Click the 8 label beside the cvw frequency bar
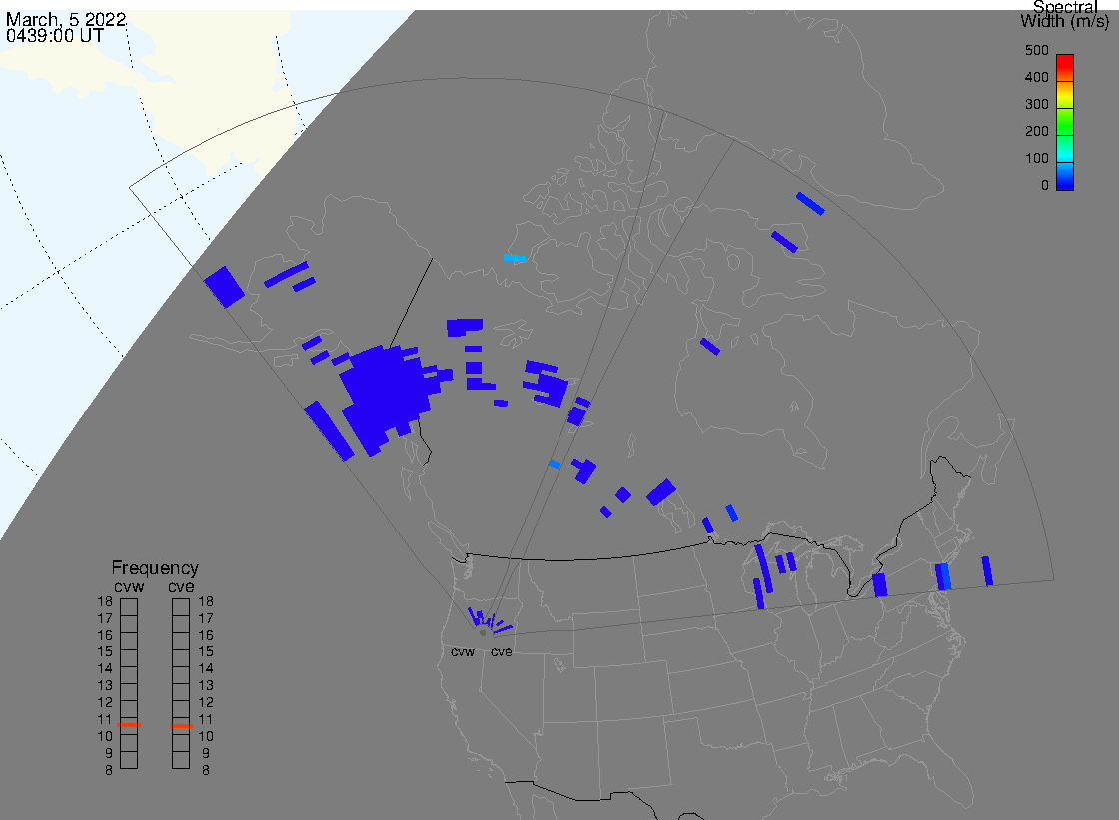The height and width of the screenshot is (820, 1119). pos(109,770)
